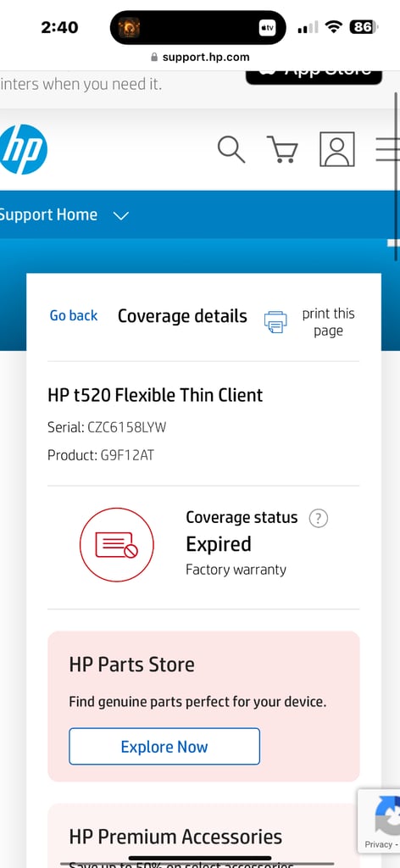Click the expired warranty red icon

pyautogui.click(x=117, y=545)
